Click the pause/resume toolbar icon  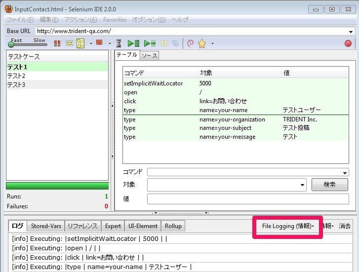[163, 43]
